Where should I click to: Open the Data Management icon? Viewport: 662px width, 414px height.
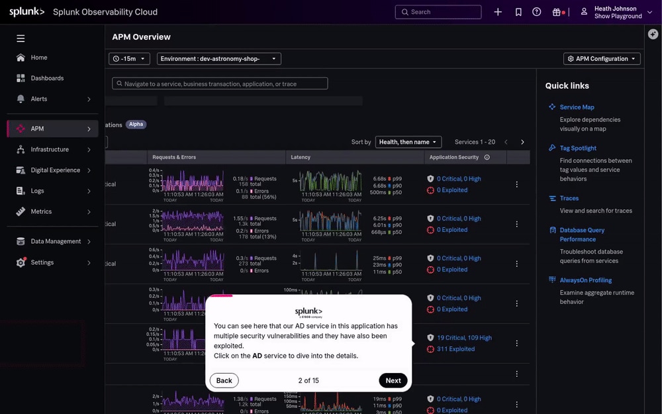pyautogui.click(x=21, y=241)
